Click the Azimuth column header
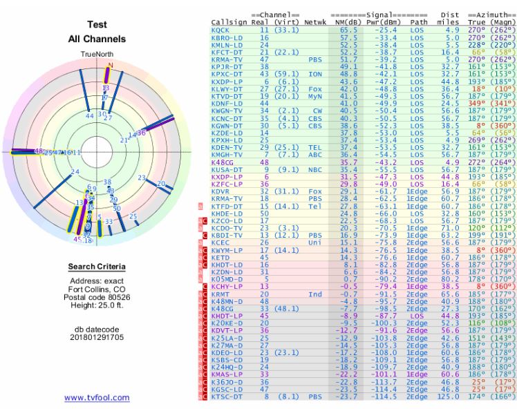 pos(492,15)
